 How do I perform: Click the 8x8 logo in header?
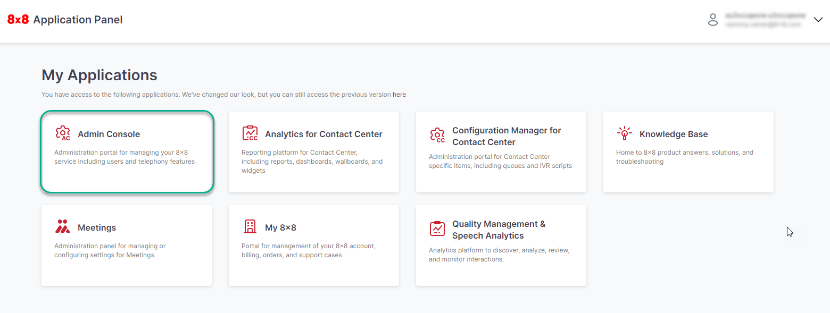(18, 20)
